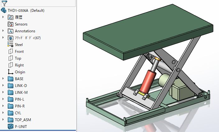Expand the CYL folder
This screenshot has height=132, width=219.
pyautogui.click(x=3, y=113)
